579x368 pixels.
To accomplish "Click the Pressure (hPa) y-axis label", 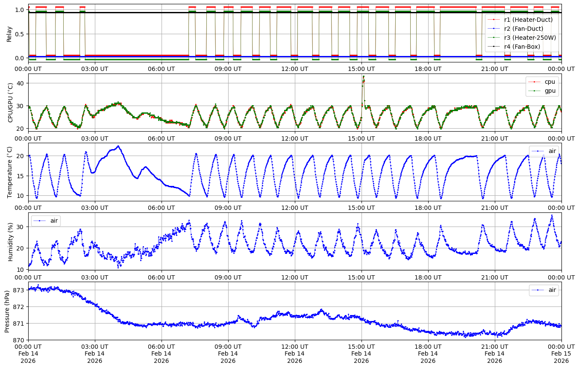I will (7, 311).
